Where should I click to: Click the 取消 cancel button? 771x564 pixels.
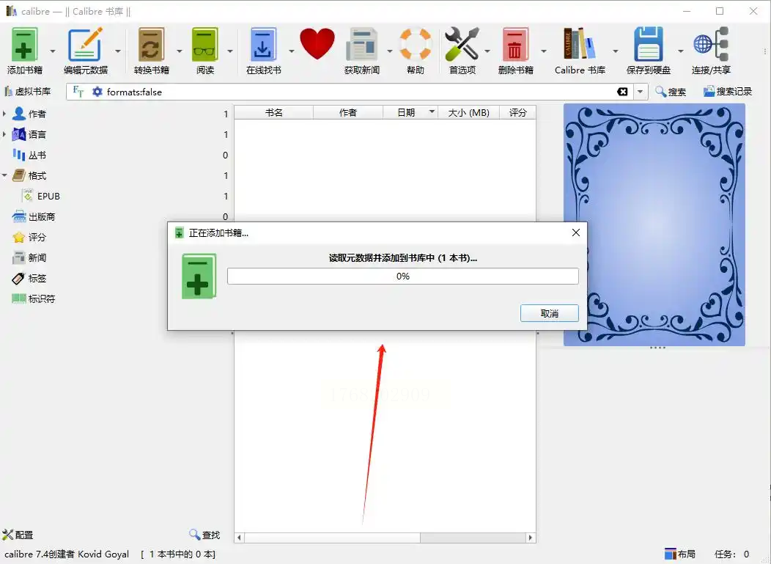tap(549, 313)
